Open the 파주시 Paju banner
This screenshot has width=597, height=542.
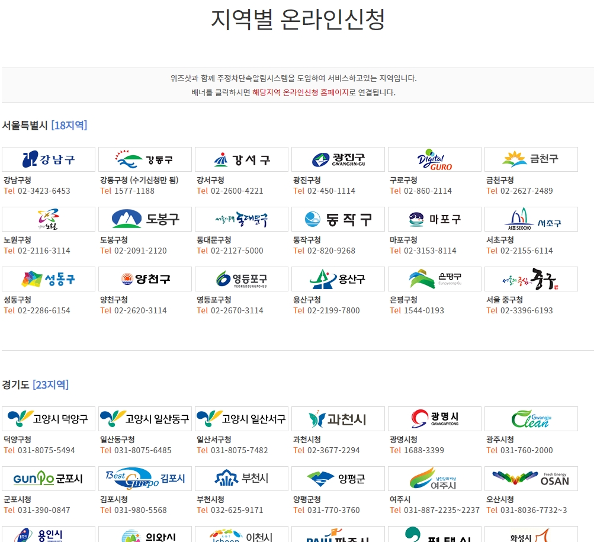(x=338, y=534)
